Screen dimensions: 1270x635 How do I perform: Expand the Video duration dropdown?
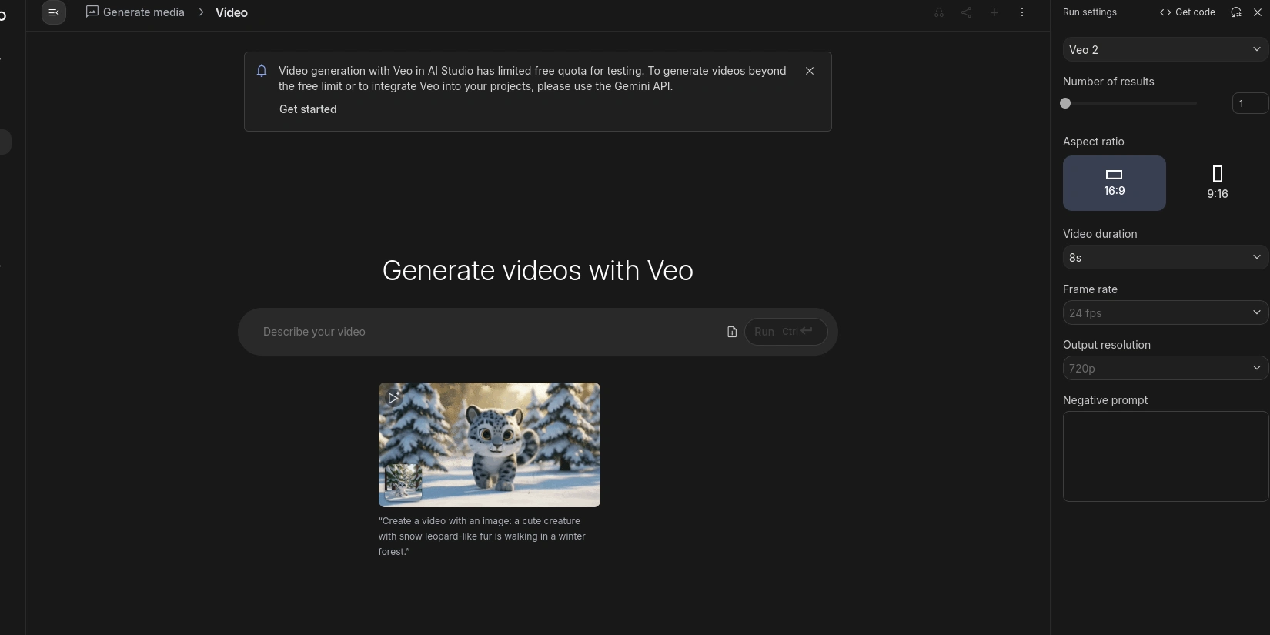point(1164,258)
